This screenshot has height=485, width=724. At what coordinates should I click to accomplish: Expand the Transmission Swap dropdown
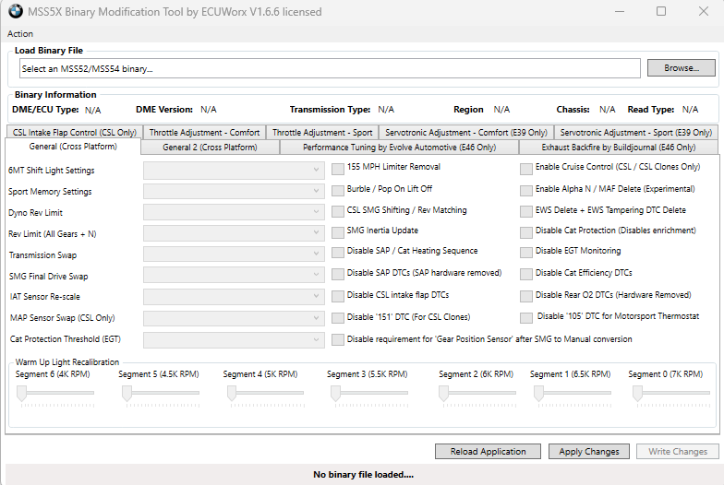(x=233, y=254)
